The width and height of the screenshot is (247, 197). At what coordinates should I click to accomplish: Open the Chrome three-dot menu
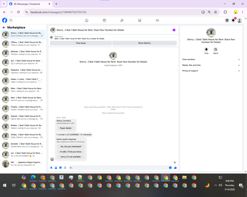(243, 12)
